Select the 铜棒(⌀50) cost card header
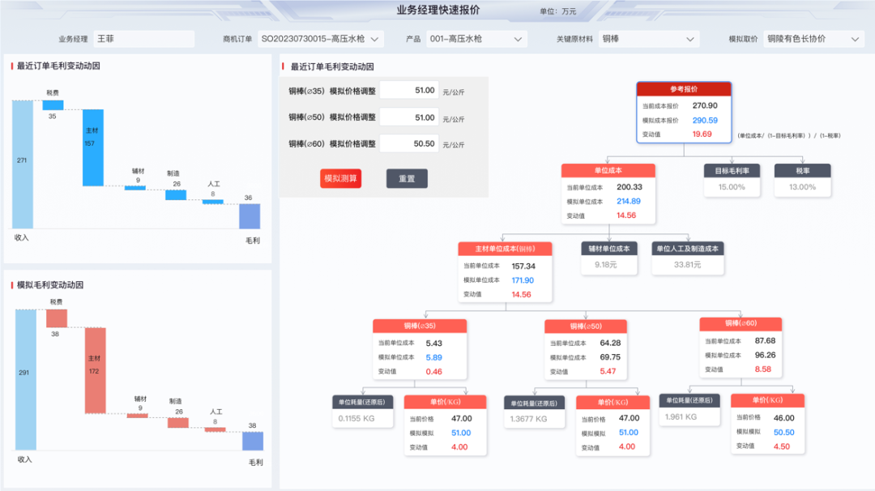This screenshot has width=875, height=491. [586, 327]
